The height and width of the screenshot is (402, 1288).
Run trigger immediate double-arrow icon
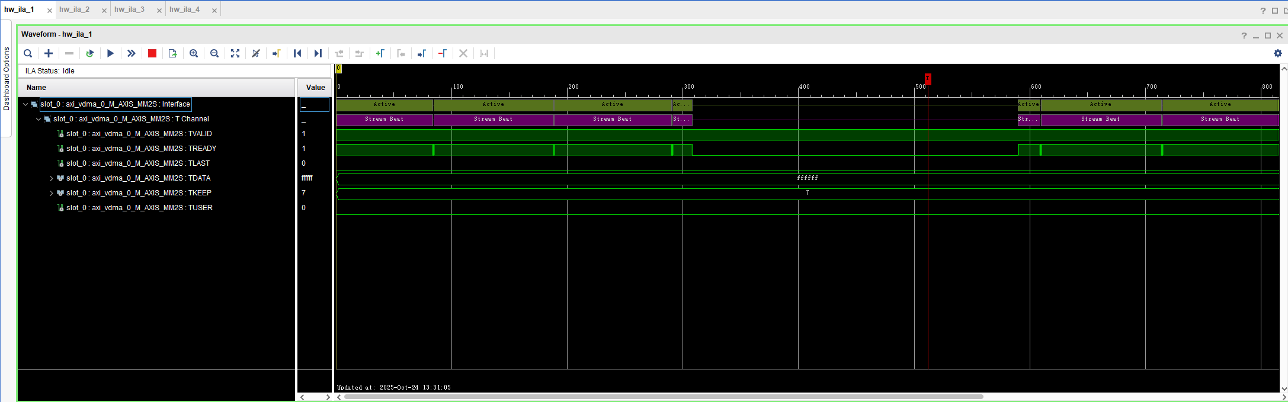tap(131, 53)
